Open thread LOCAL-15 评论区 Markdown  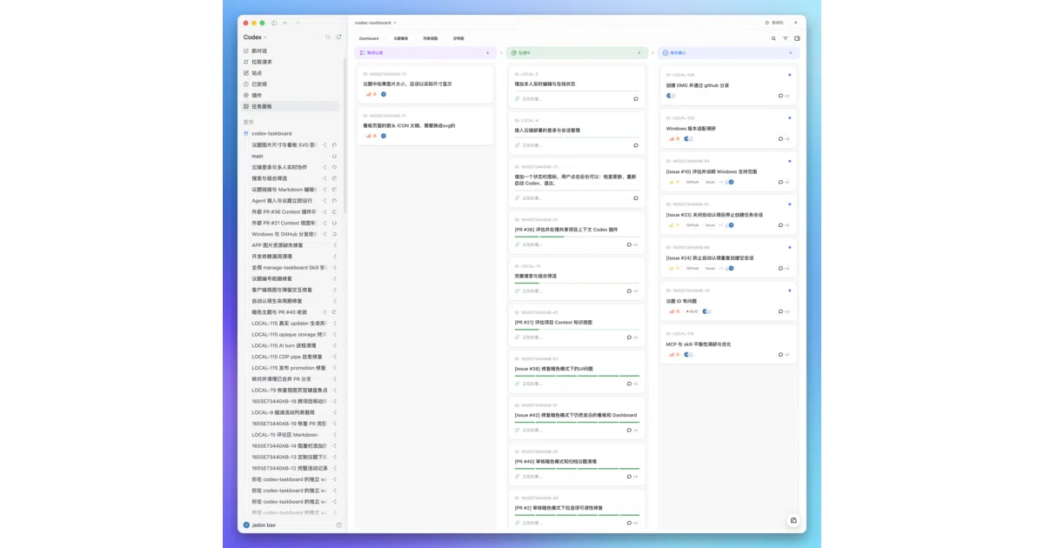[285, 434]
